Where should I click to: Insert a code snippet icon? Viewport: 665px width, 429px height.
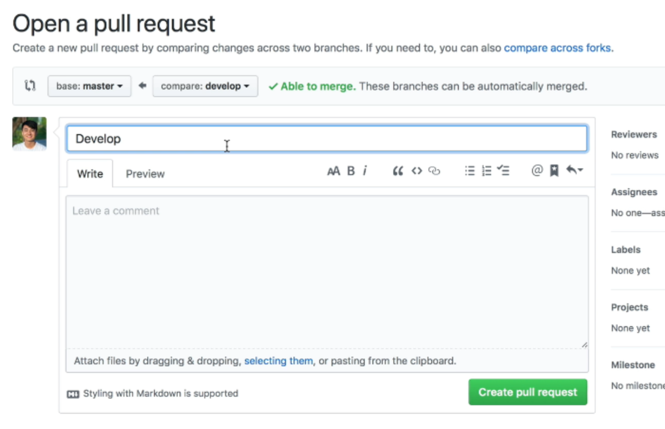[x=417, y=171]
